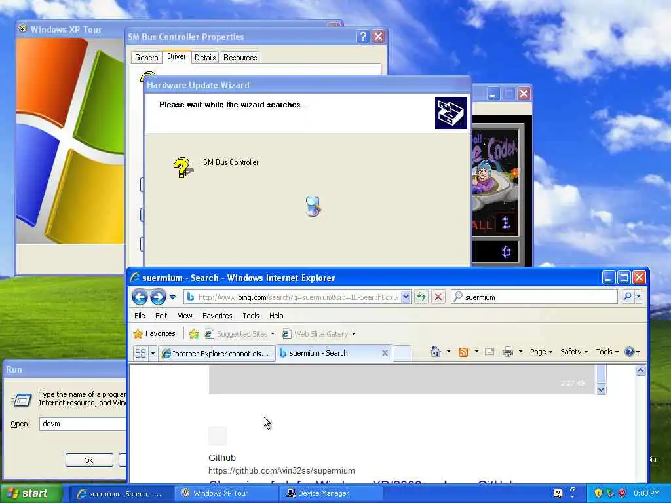Switch to Device Manager taskbar item
The width and height of the screenshot is (671, 503).
click(331, 494)
